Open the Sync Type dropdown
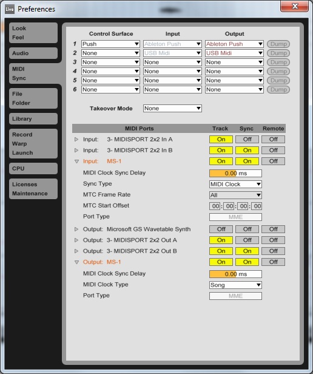The image size is (313, 374). coord(235,185)
